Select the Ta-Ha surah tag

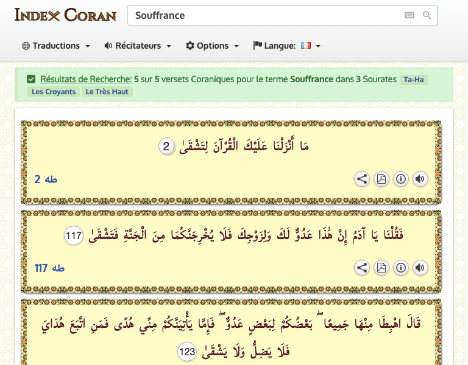pos(414,80)
